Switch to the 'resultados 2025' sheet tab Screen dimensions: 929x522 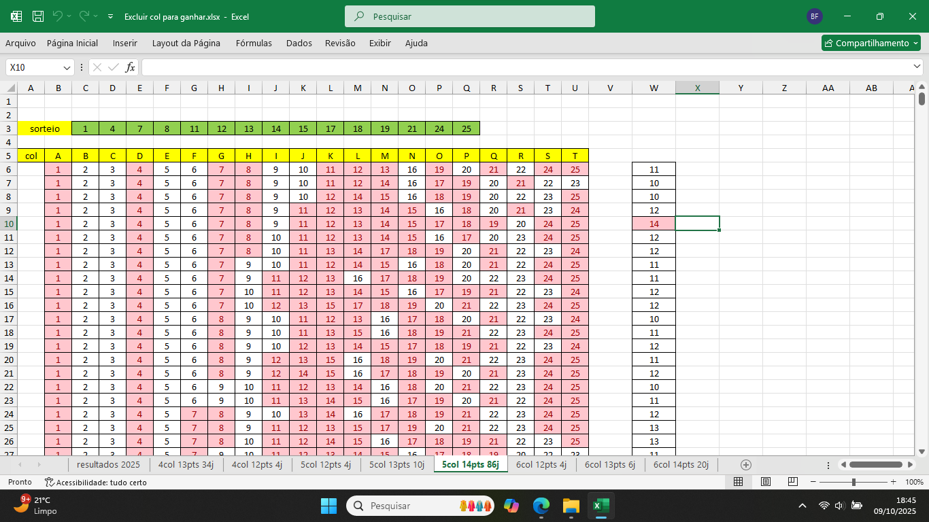(108, 465)
